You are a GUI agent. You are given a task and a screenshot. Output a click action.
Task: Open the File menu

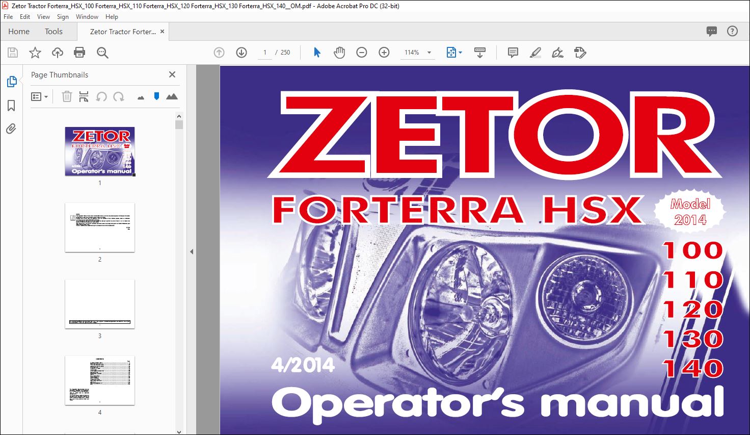click(x=8, y=17)
